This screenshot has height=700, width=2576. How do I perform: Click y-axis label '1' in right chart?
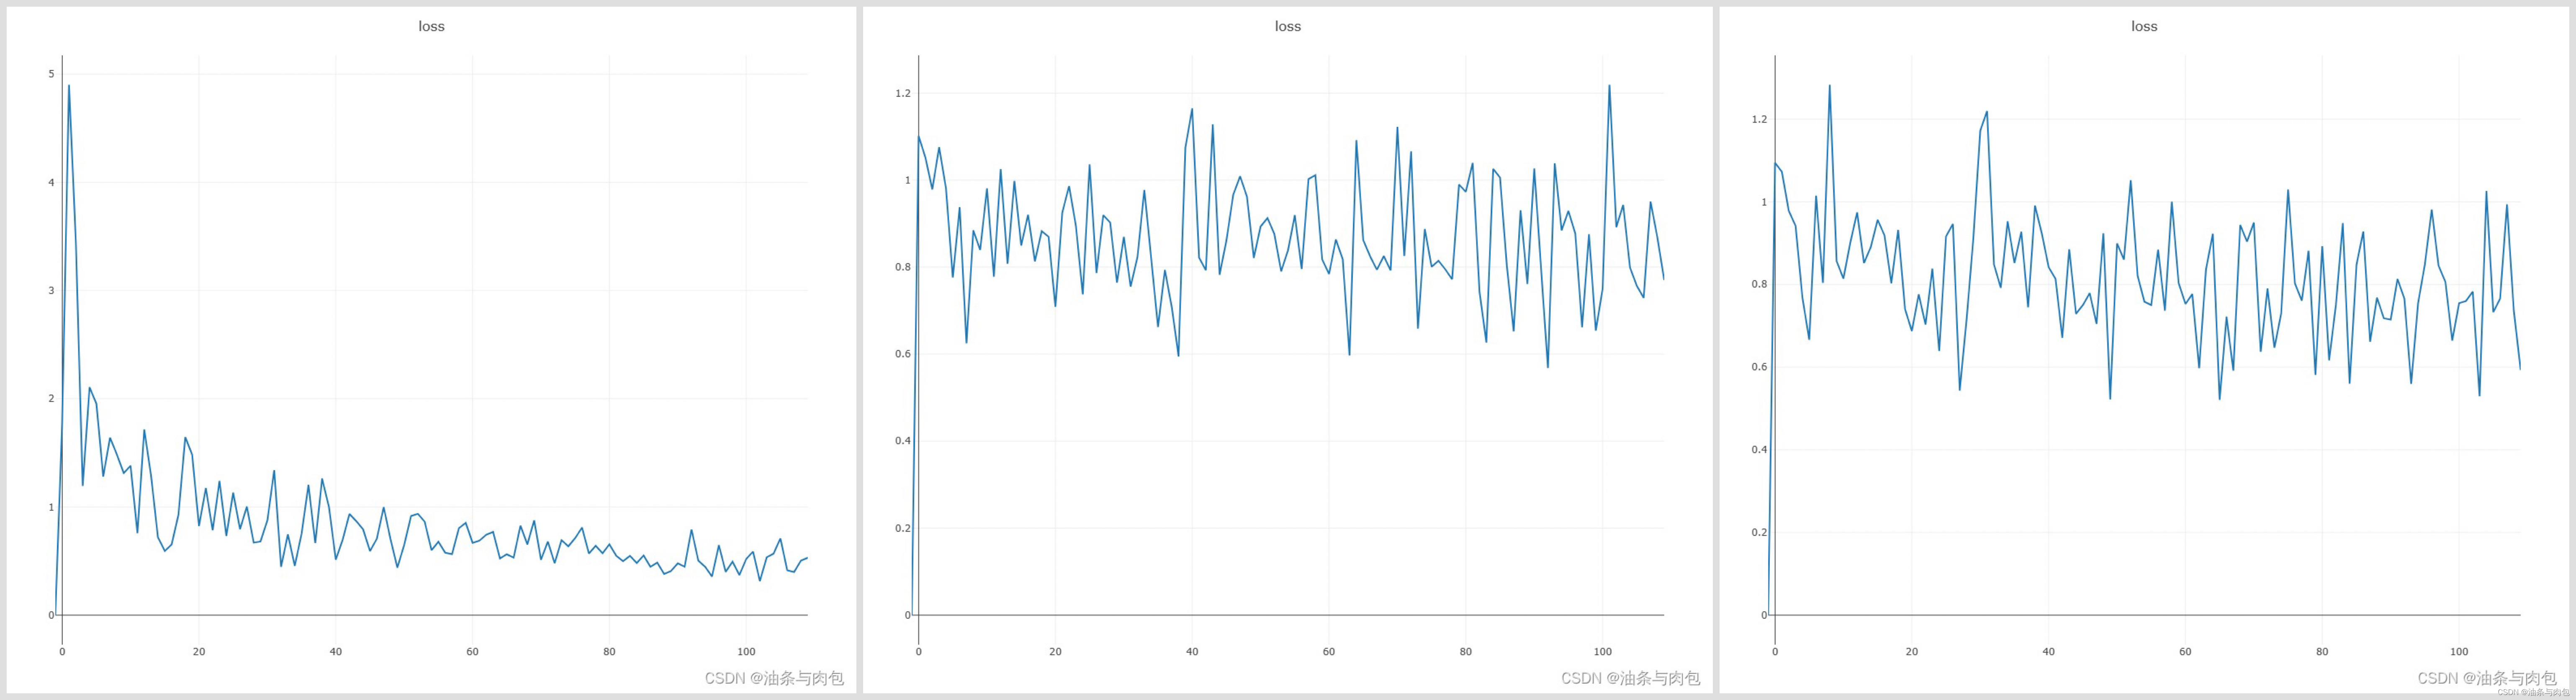pos(1764,202)
